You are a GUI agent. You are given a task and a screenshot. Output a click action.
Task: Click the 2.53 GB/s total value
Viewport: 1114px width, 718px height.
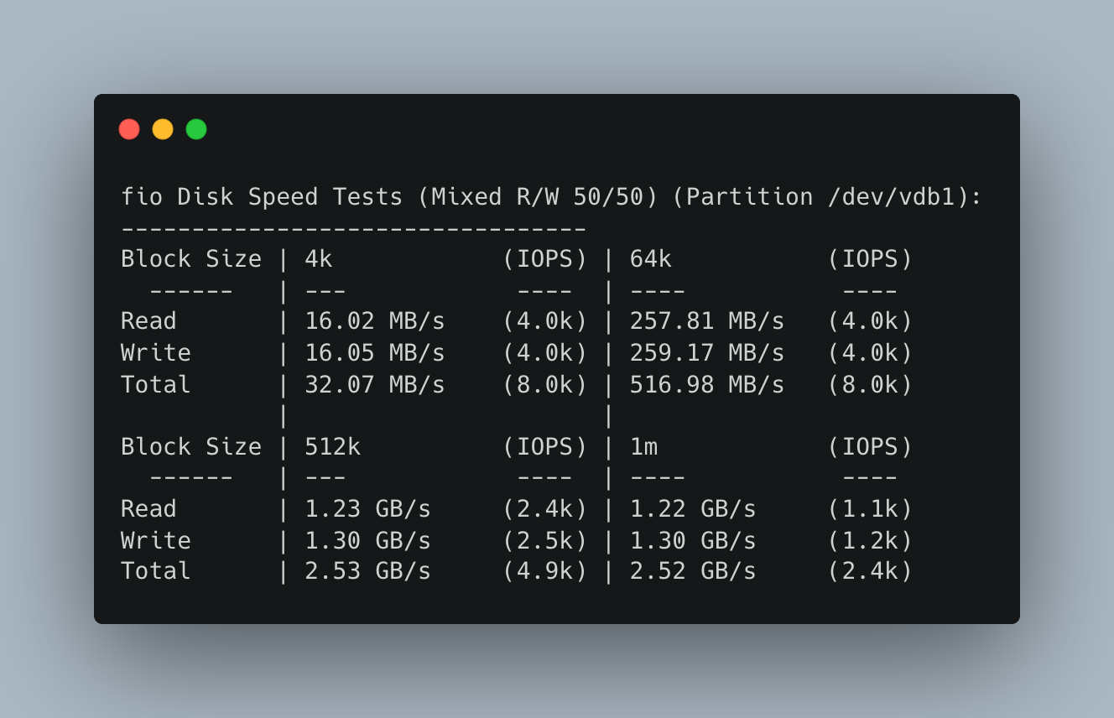click(368, 572)
